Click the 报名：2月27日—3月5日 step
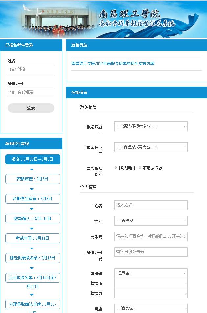Screen dimensions: 207x313 point(33,159)
